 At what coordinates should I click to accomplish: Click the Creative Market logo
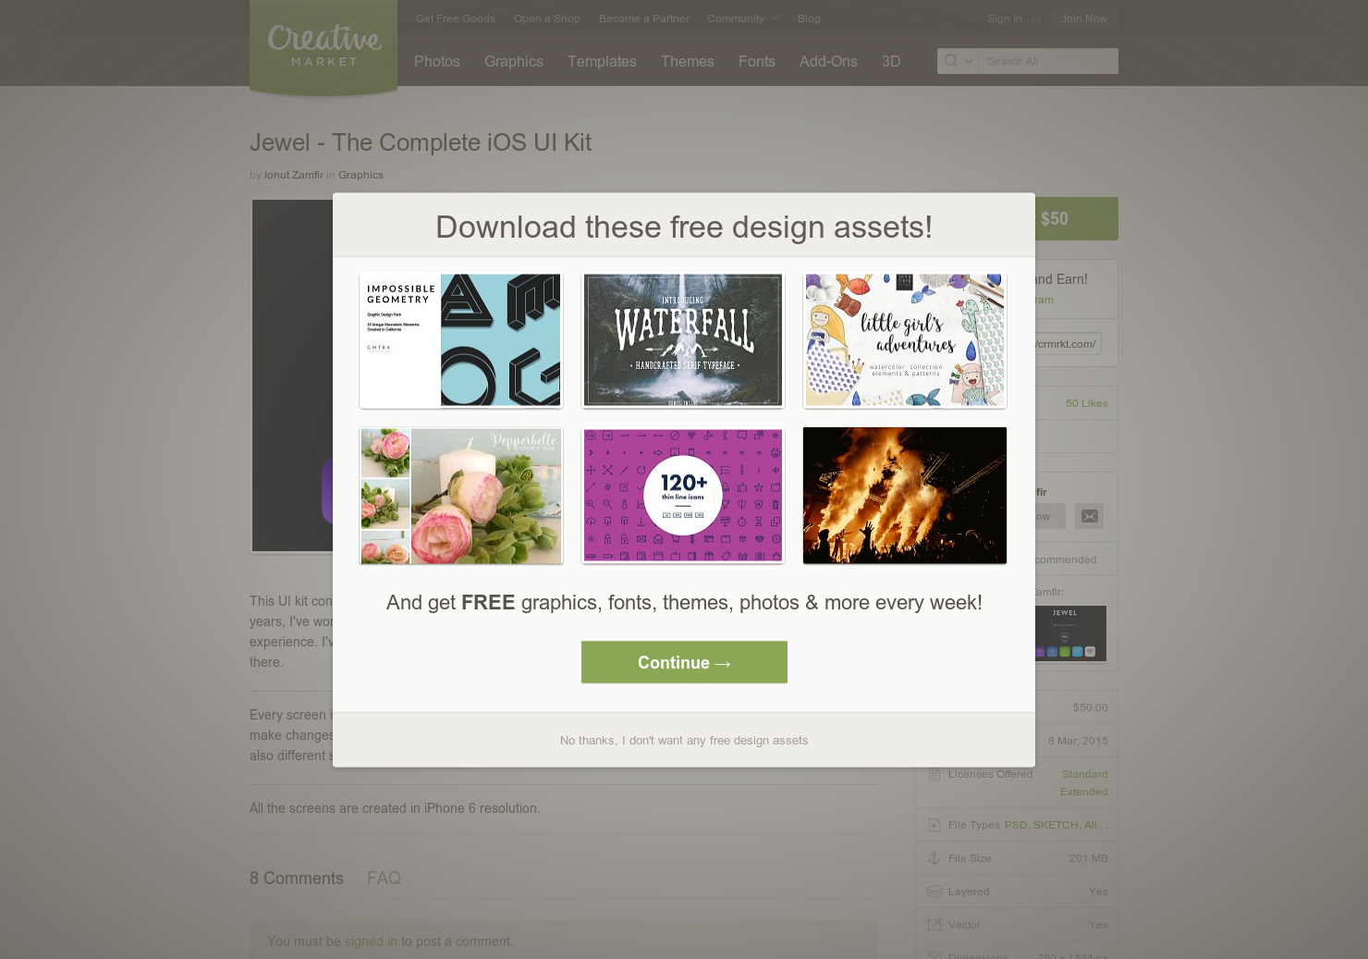click(x=324, y=46)
